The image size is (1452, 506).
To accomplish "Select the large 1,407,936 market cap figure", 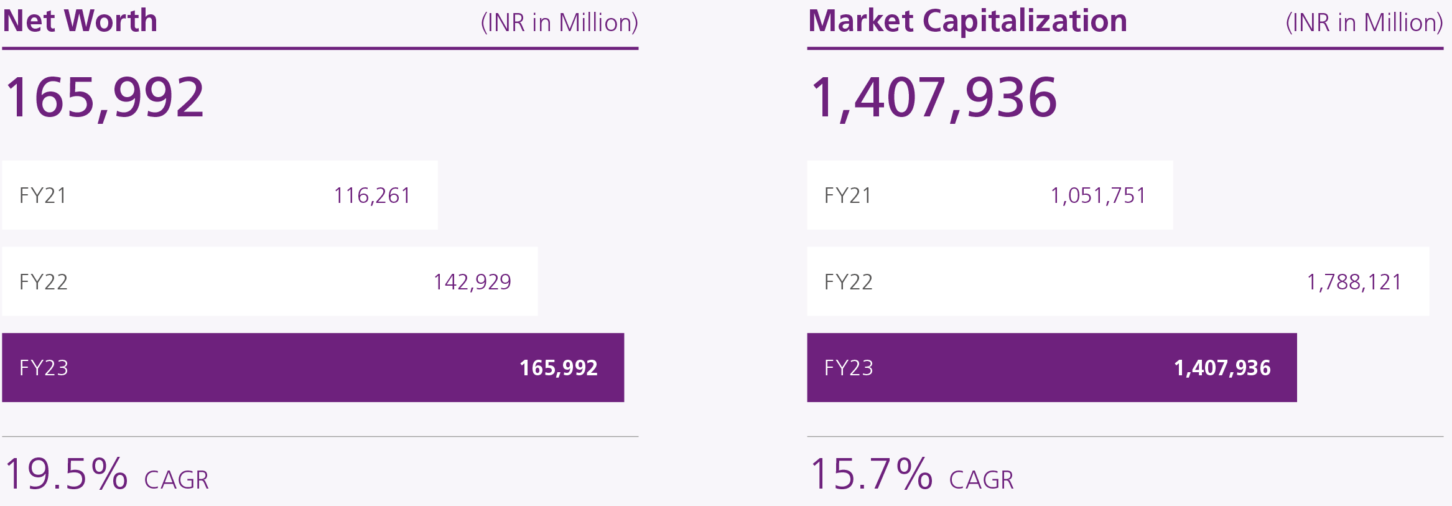I will [933, 97].
